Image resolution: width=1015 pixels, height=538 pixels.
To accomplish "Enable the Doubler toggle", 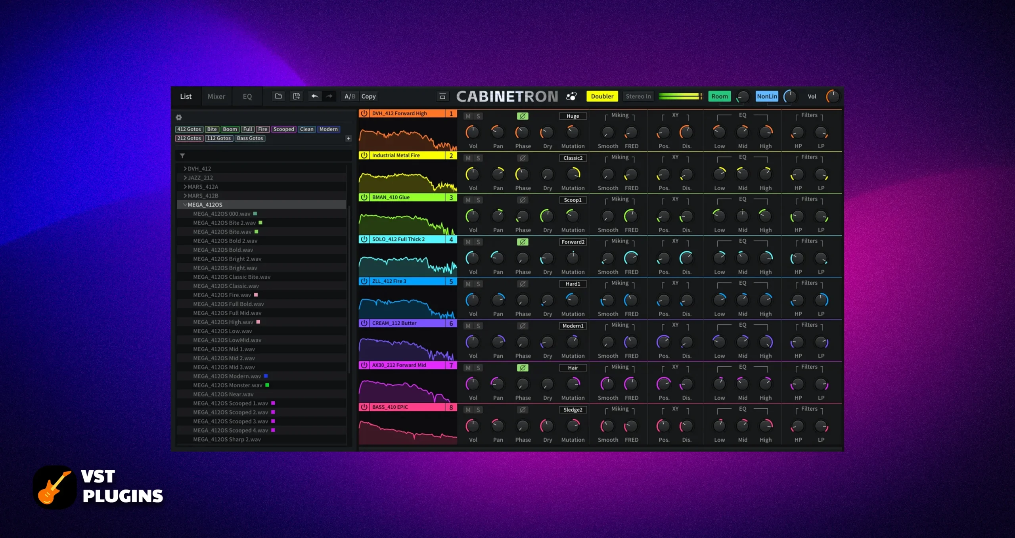I will [x=602, y=96].
